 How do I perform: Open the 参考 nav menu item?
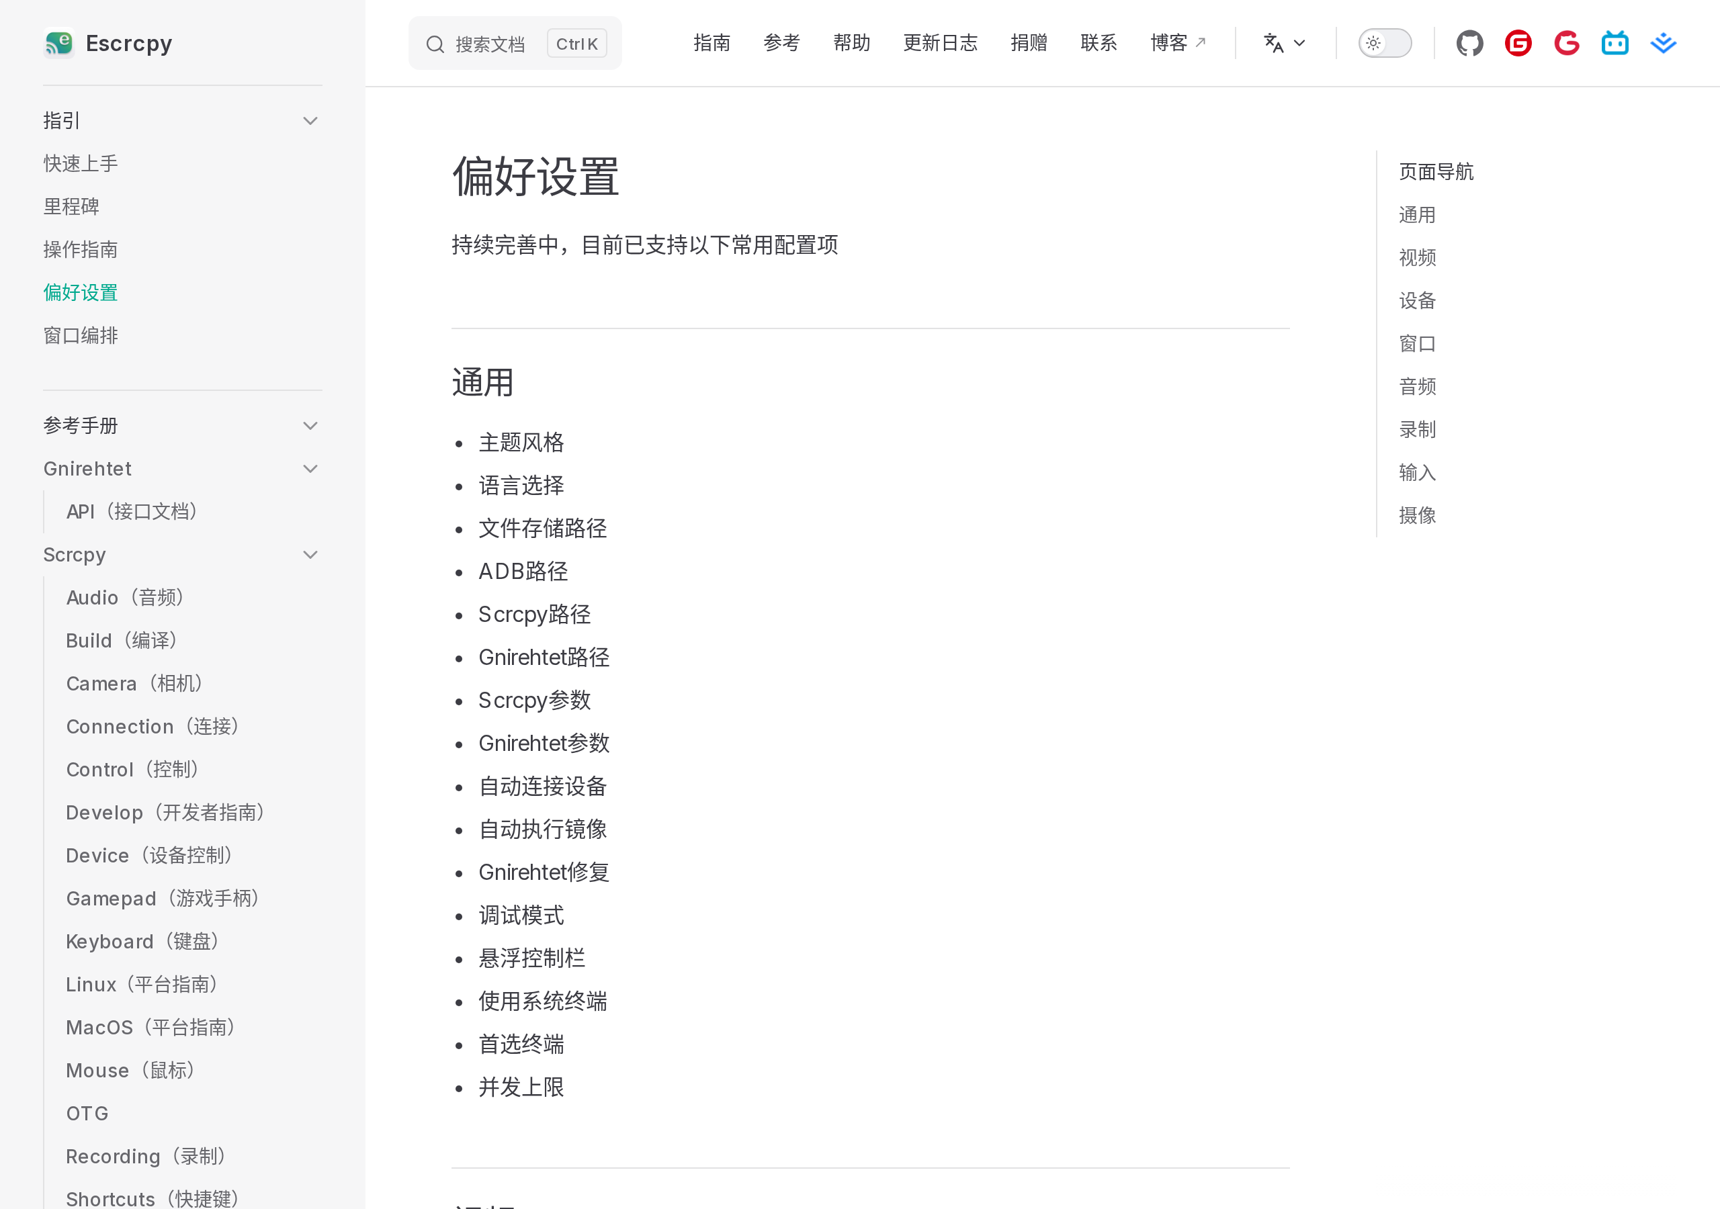tap(781, 44)
